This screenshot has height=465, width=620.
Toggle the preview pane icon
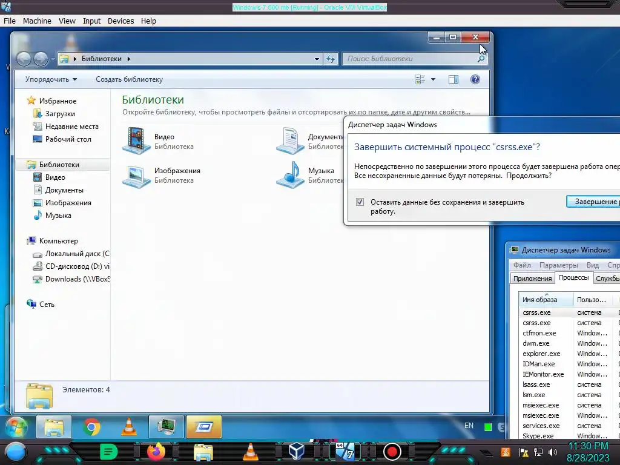tap(453, 79)
